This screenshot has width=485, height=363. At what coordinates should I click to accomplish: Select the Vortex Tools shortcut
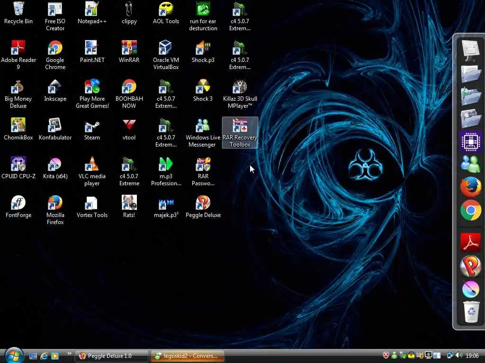click(92, 207)
